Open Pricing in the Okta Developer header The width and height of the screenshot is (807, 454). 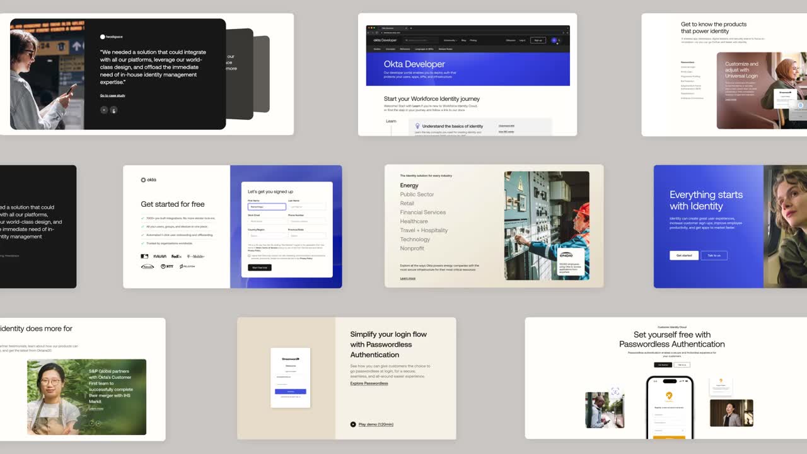point(473,40)
